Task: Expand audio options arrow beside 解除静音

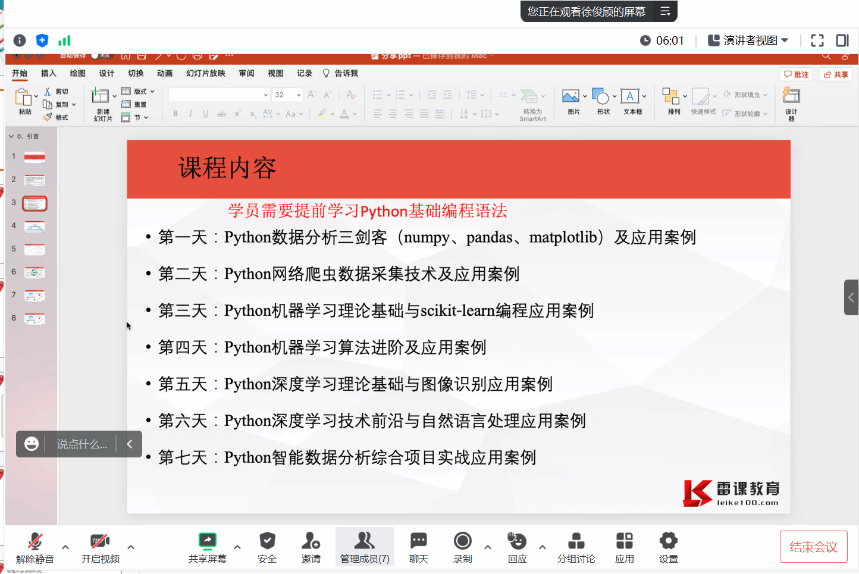Action: pos(65,547)
